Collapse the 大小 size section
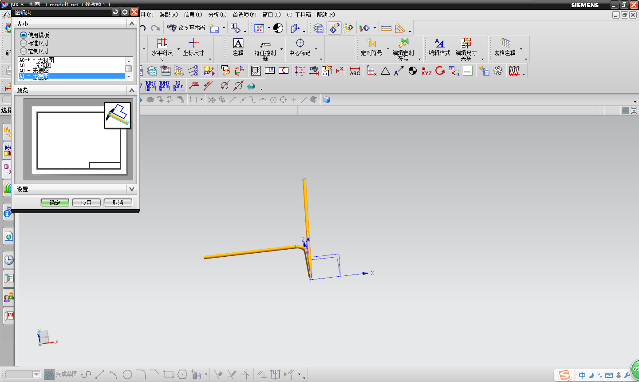 coord(131,24)
